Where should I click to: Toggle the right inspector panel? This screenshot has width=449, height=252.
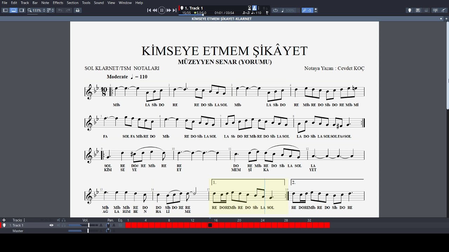[x=22, y=10]
